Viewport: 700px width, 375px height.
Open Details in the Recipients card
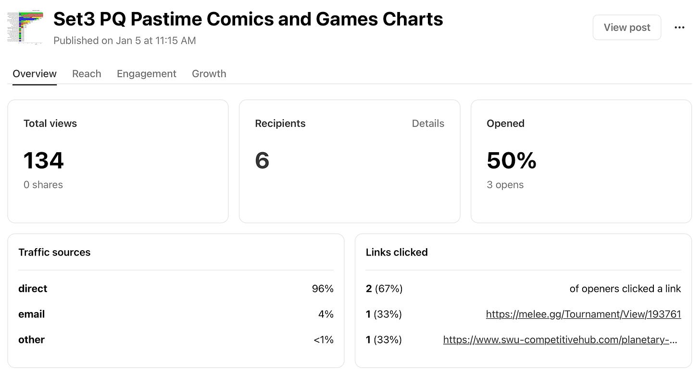coord(428,123)
